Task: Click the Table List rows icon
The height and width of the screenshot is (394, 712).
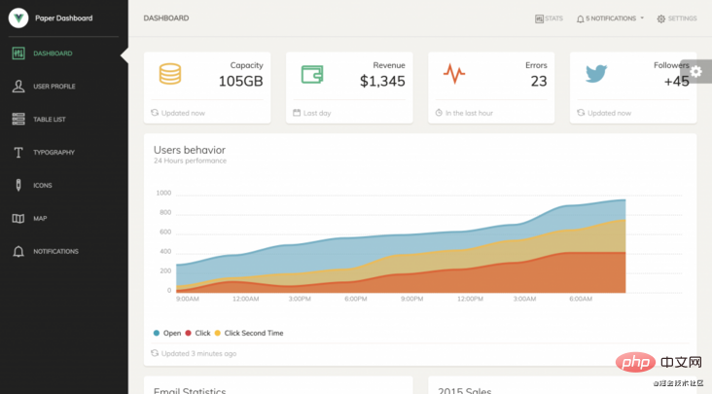Action: (18, 119)
